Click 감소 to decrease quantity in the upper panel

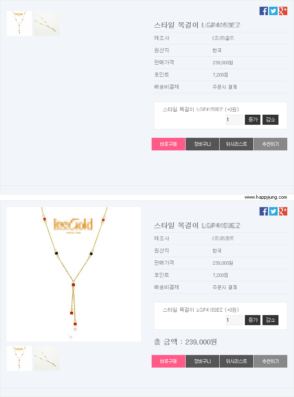pos(270,119)
